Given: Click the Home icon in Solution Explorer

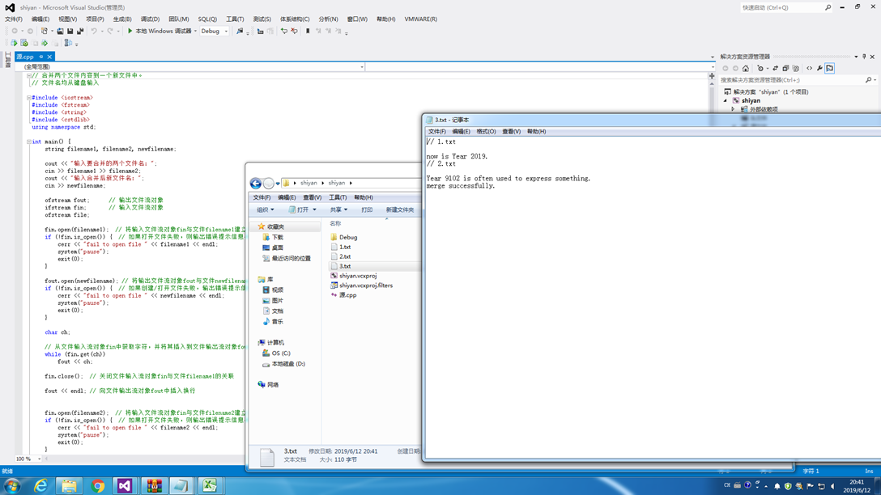Looking at the screenshot, I should (x=746, y=69).
